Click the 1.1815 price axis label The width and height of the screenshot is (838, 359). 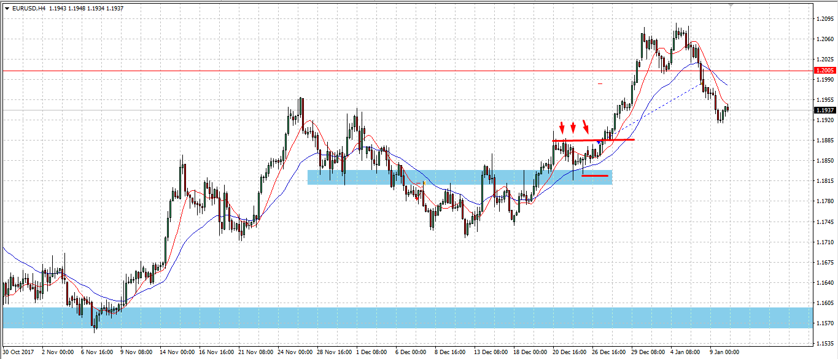tap(824, 181)
